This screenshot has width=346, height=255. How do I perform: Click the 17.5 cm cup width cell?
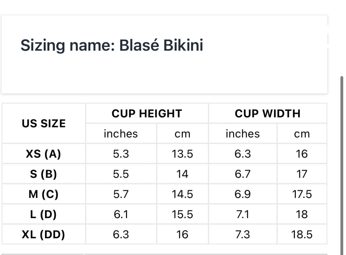302,194
